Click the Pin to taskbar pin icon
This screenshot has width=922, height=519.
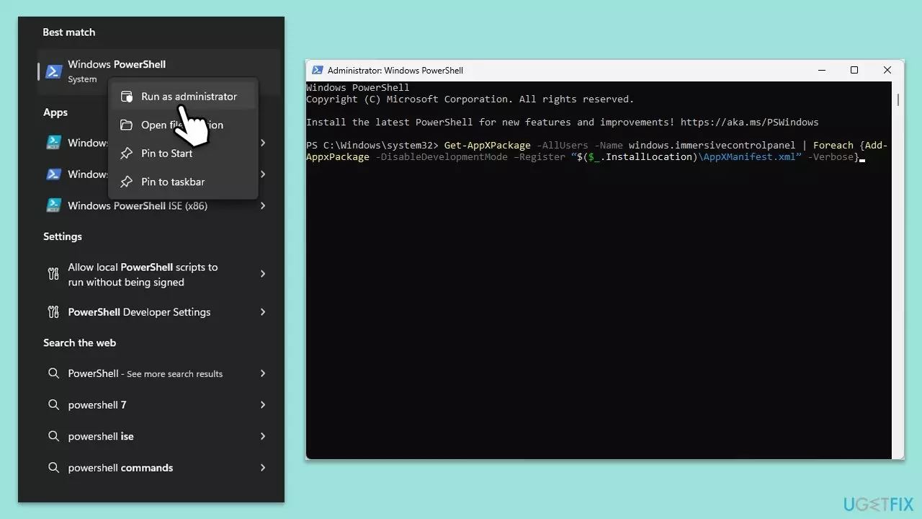point(126,182)
